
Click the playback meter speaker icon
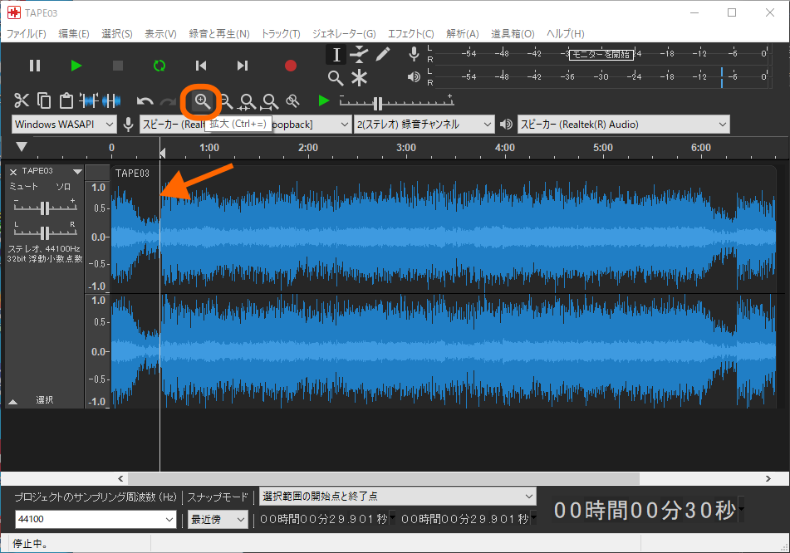click(x=414, y=76)
